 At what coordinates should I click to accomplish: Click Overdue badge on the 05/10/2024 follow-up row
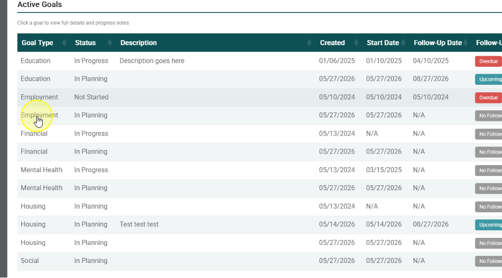point(488,98)
